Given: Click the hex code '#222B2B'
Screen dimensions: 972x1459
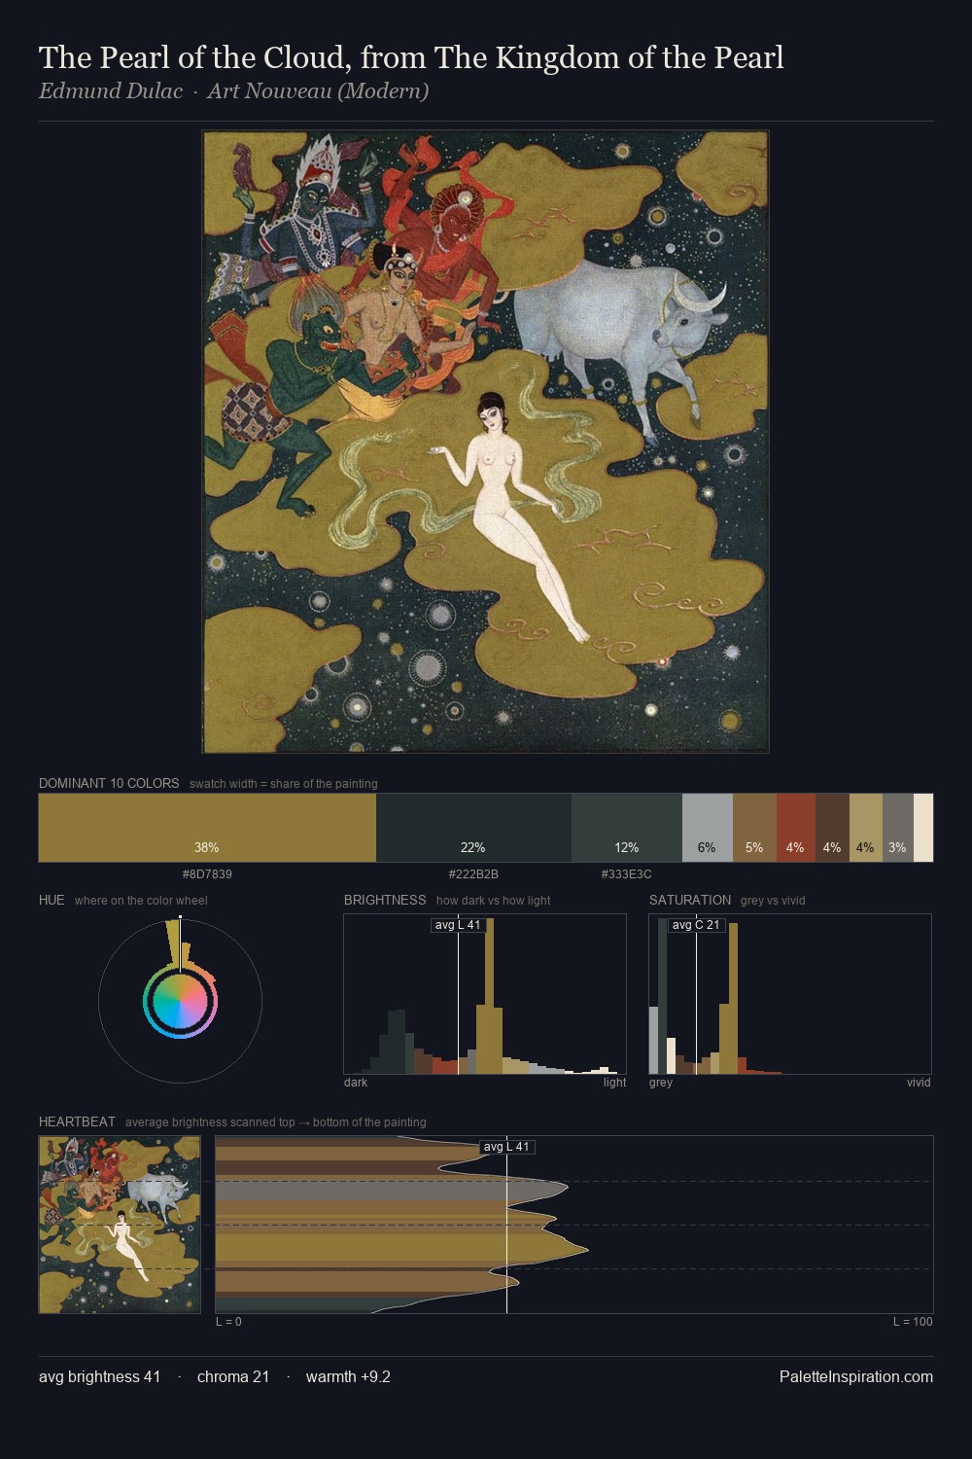Looking at the screenshot, I should (473, 874).
